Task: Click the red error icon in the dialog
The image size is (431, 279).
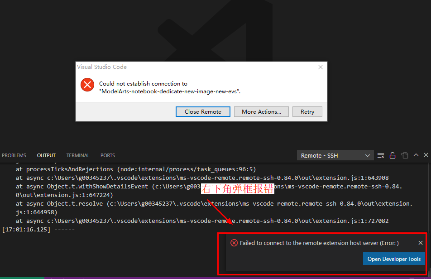Action: pos(87,85)
